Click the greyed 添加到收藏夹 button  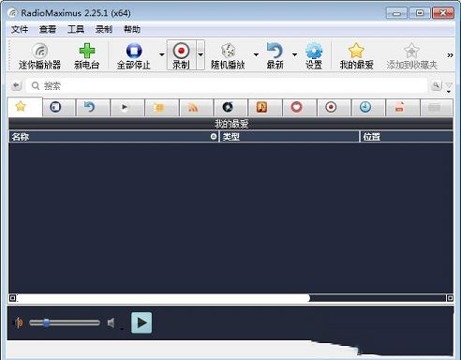tap(411, 55)
